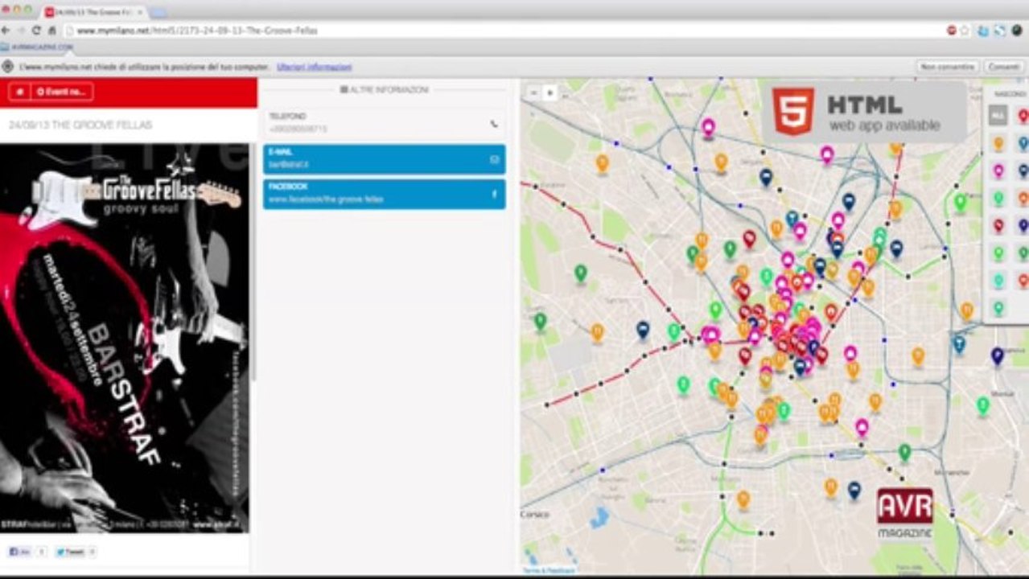The width and height of the screenshot is (1029, 579).
Task: Open the browser home page icon
Action: [x=52, y=31]
